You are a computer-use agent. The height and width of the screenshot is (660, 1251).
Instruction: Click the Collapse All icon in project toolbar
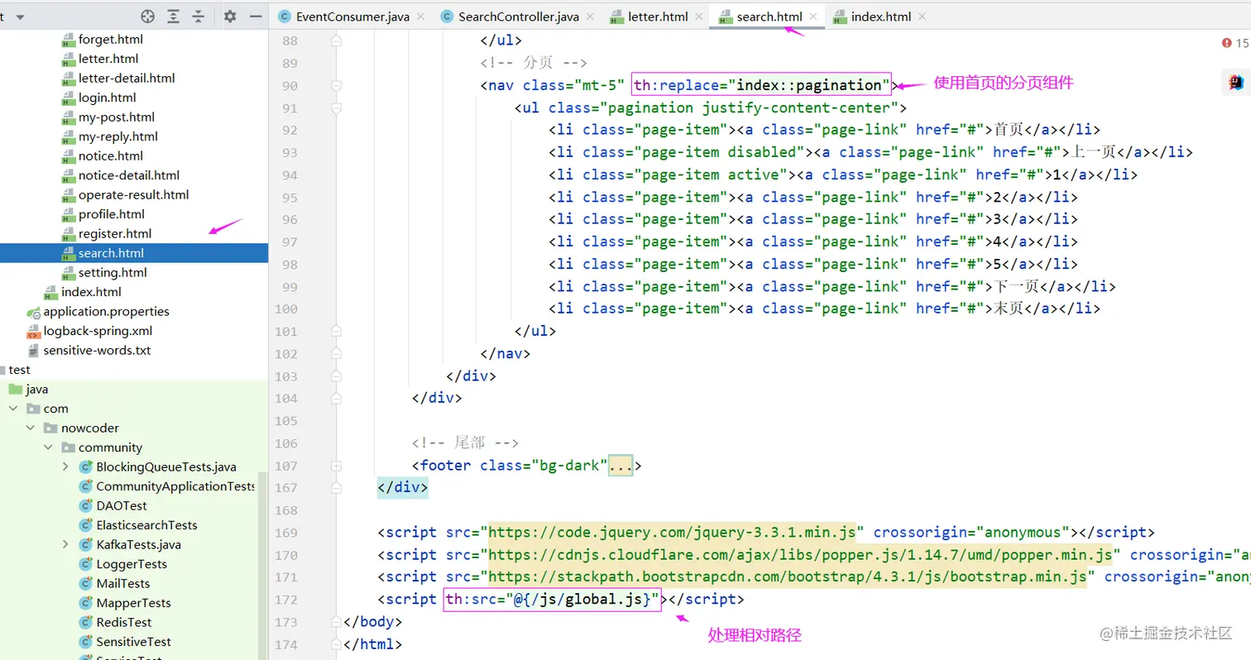[x=199, y=17]
